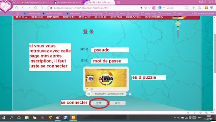Click the key icon in address bar

pos(141,8)
